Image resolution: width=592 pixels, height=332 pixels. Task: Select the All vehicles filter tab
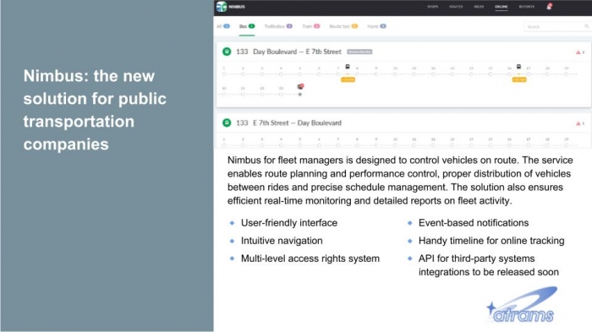[x=223, y=26]
